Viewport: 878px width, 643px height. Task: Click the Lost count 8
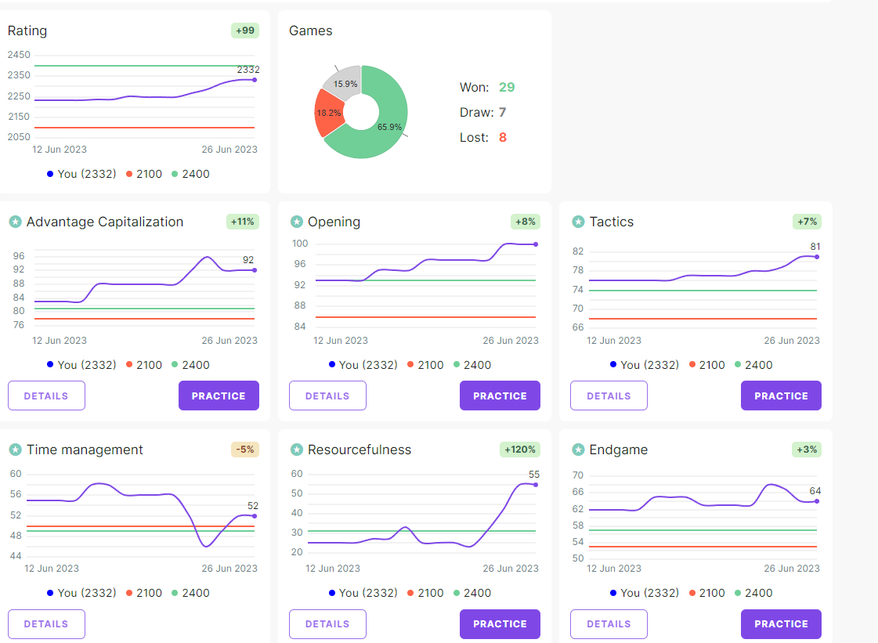click(503, 138)
